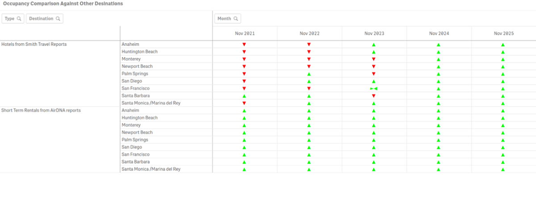The width and height of the screenshot is (536, 197).
Task: Click the Occupancy Comparison chart title
Action: [x=63, y=4]
